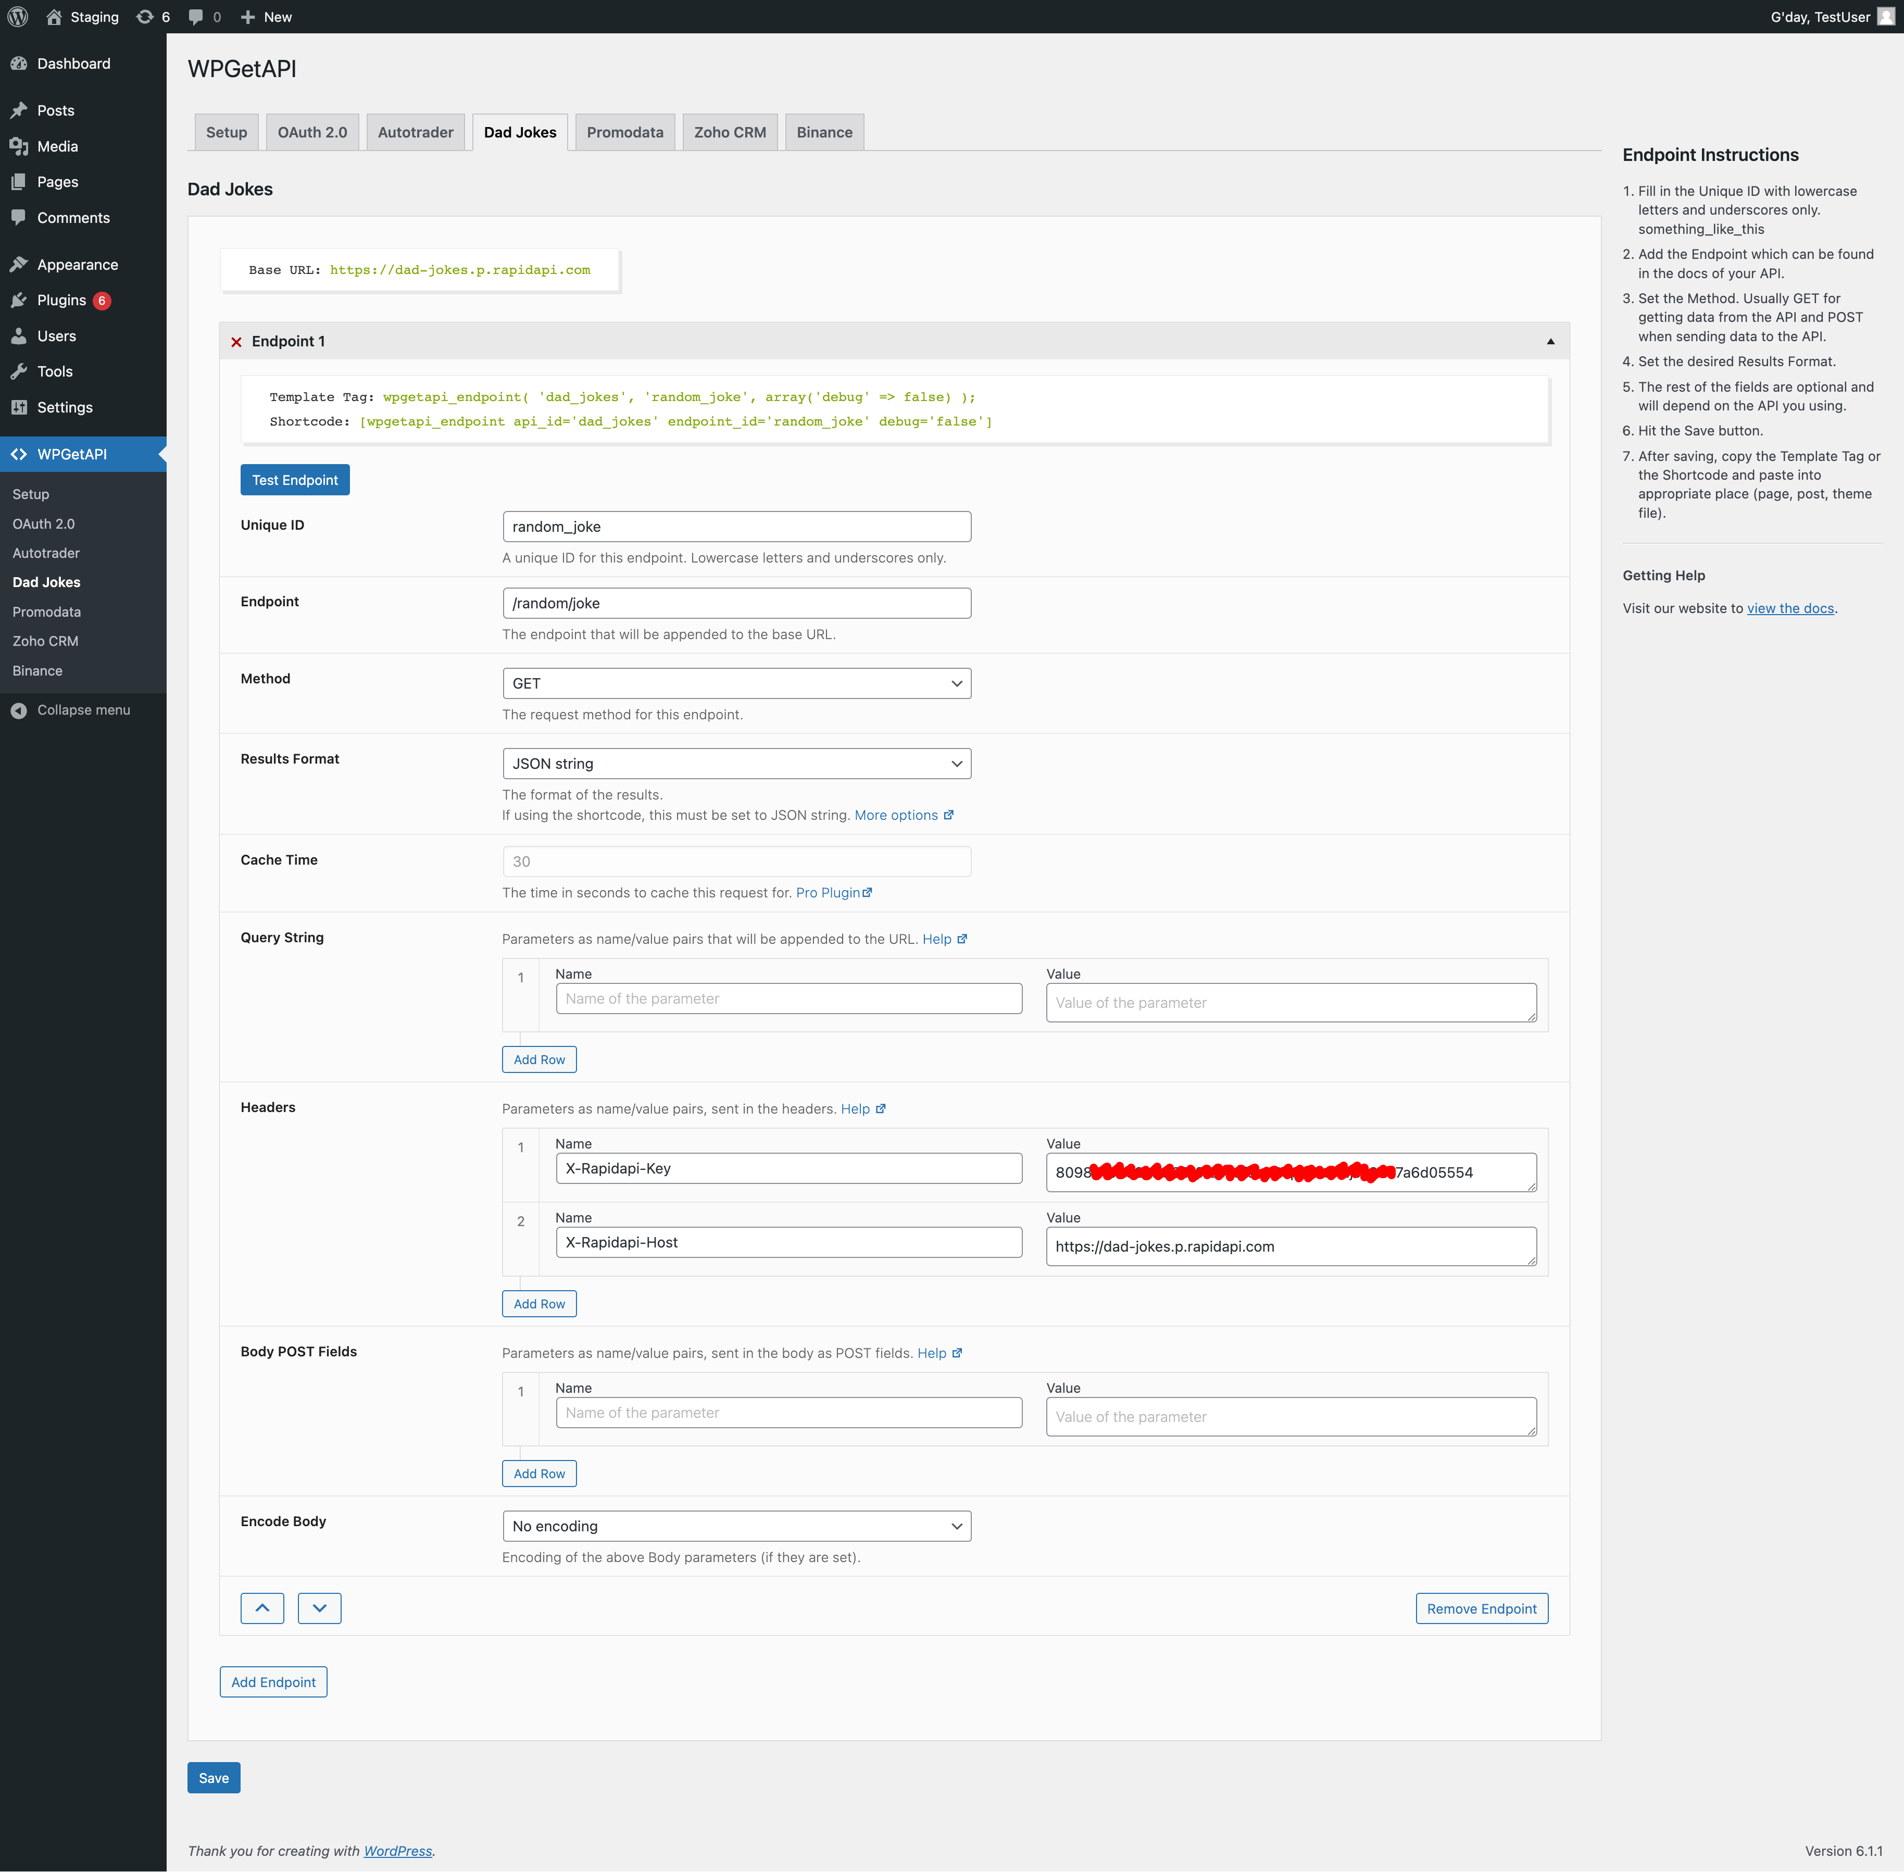The image size is (1904, 1872).
Task: Click external link icon beside Pro Plugin
Action: click(867, 893)
